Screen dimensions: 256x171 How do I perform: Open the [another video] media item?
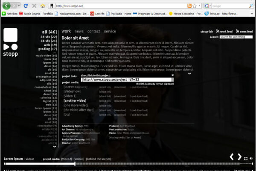tap(75, 100)
